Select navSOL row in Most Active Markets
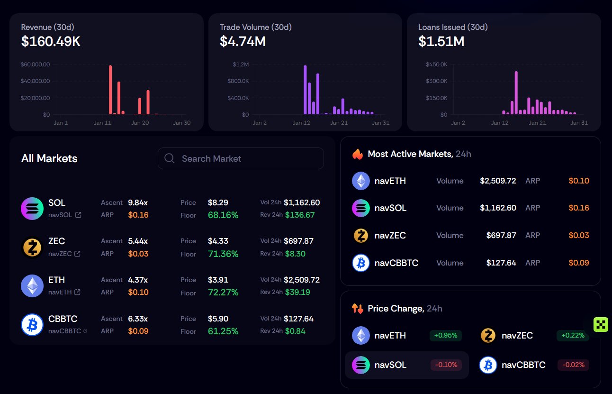Image resolution: width=612 pixels, height=394 pixels. 470,208
